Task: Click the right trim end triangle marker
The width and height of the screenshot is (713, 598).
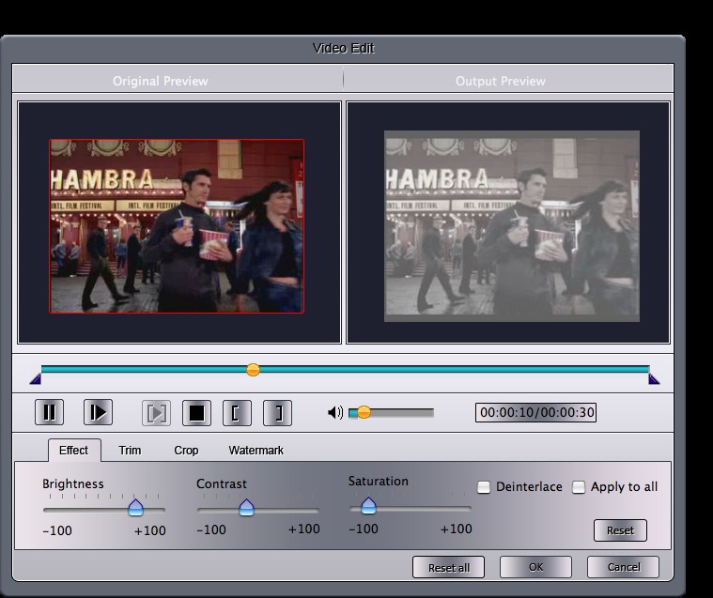Action: (654, 379)
